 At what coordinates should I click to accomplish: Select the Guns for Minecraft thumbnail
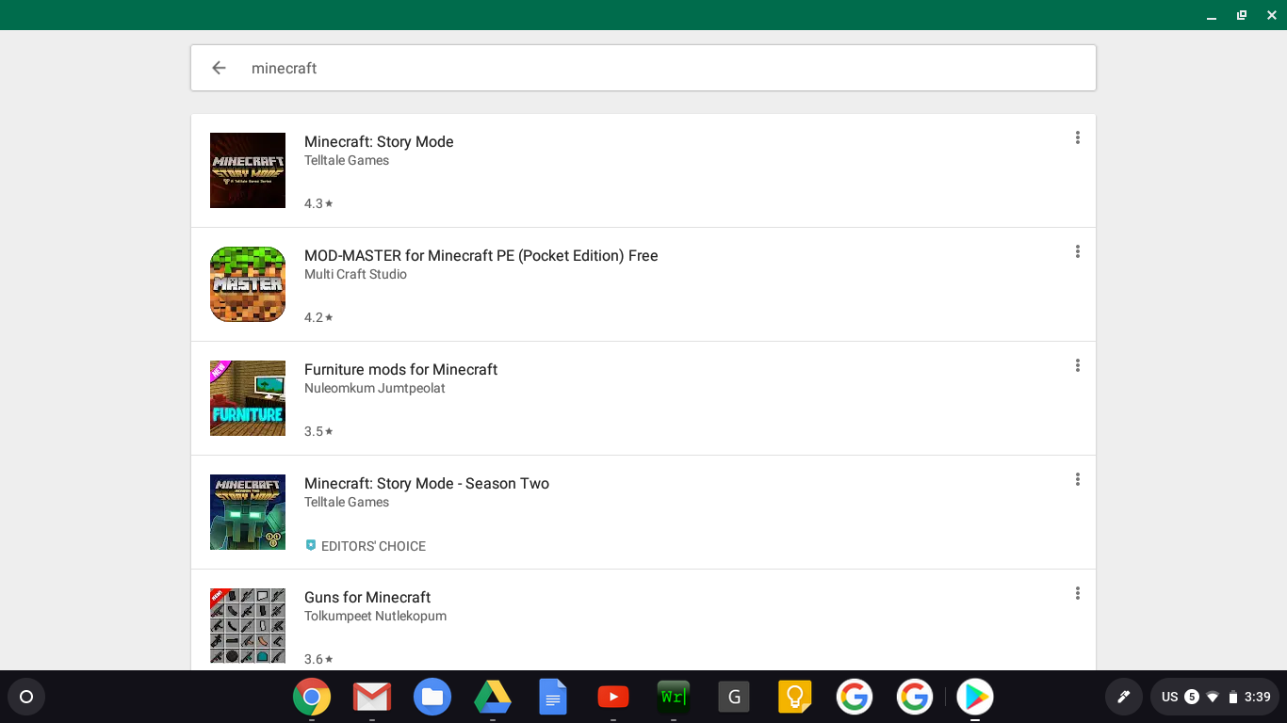pyautogui.click(x=248, y=626)
